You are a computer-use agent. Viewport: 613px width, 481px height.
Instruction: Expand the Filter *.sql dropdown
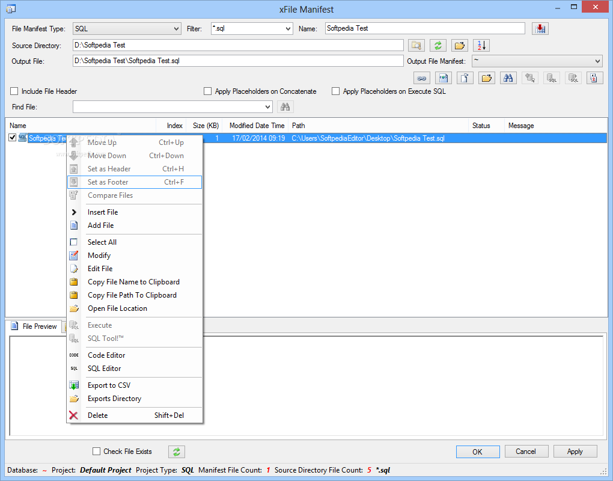pyautogui.click(x=288, y=28)
